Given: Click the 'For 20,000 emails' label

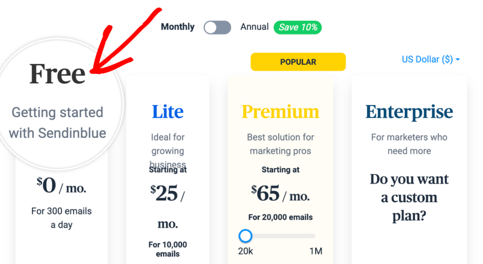Looking at the screenshot, I should [x=280, y=217].
